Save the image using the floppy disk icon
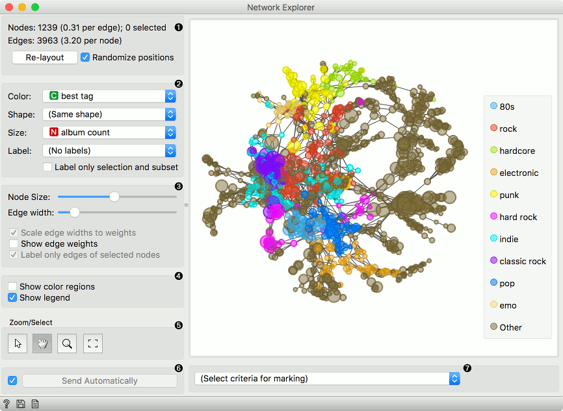 (21, 404)
